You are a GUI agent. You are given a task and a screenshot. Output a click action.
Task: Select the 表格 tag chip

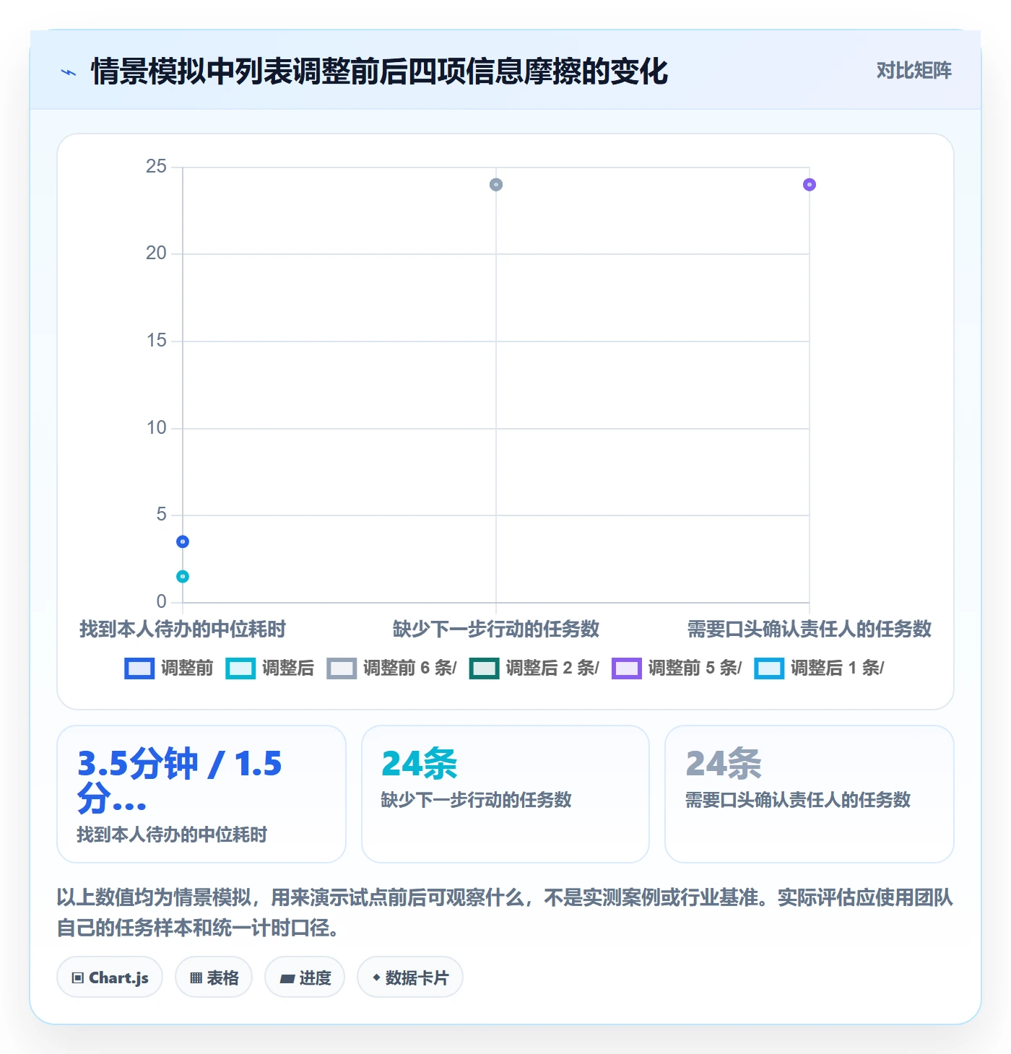click(214, 977)
